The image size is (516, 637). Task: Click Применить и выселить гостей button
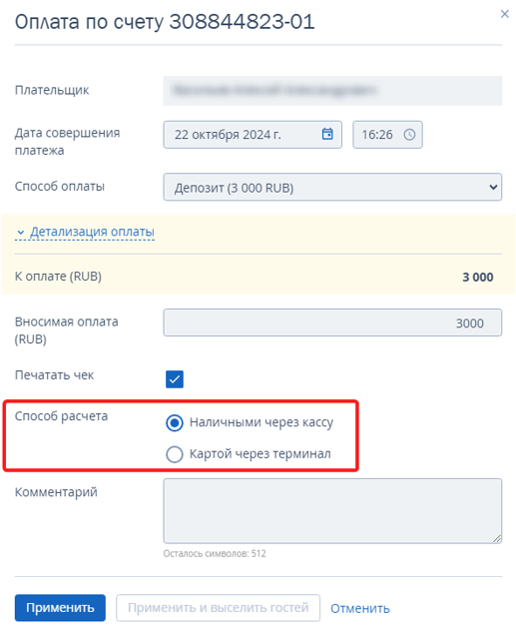(x=218, y=608)
